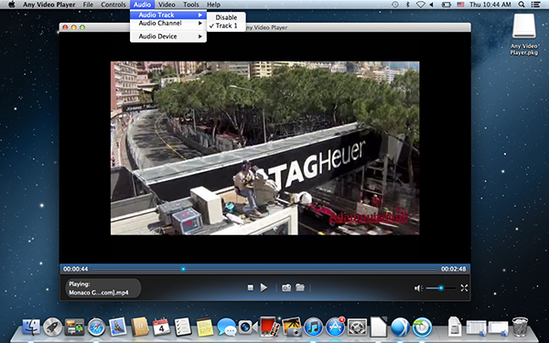549x343 pixels.
Task: Open Time Machine menu bar icon
Action: click(x=395, y=5)
